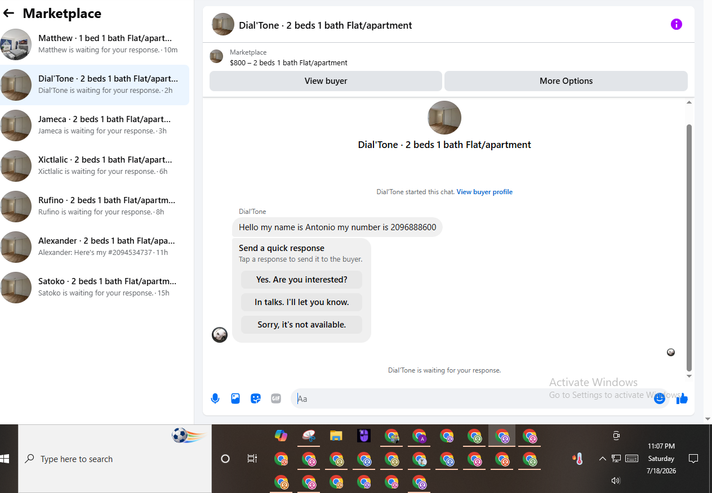Open Rufino's conversation
Screen dimensions: 712x493
click(95, 207)
